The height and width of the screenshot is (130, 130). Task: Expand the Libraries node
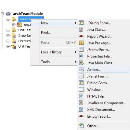click(8, 41)
